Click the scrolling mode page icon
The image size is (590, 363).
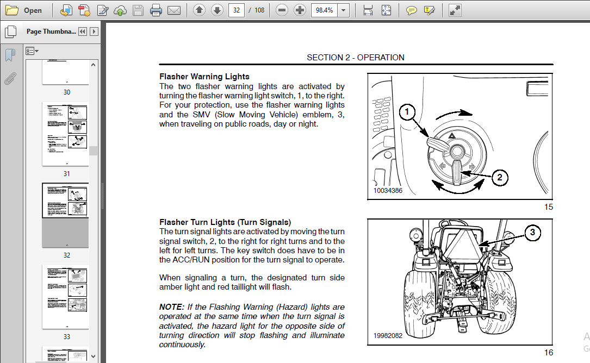(x=368, y=10)
